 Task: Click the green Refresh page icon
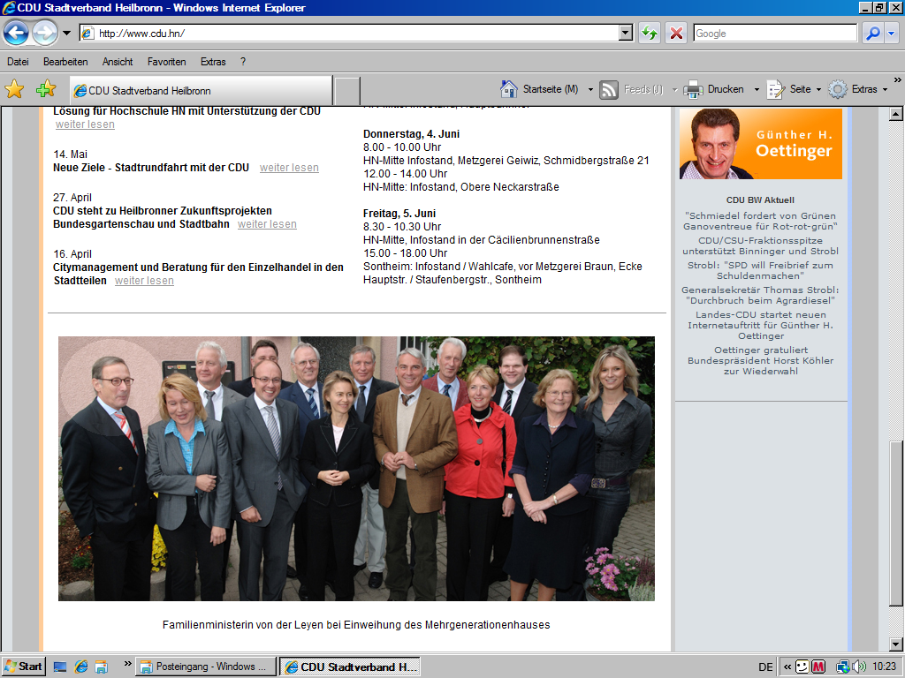[650, 34]
